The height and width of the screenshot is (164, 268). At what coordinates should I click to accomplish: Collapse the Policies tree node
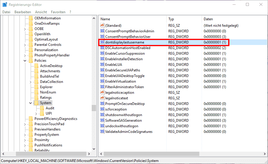[25, 61]
